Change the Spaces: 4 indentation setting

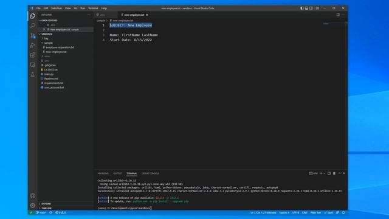284,212
